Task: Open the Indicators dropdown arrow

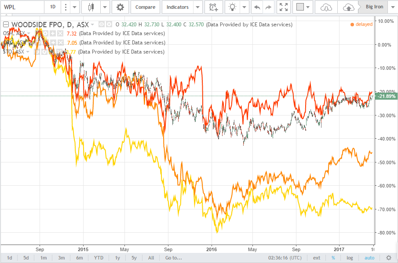Action: pos(197,7)
